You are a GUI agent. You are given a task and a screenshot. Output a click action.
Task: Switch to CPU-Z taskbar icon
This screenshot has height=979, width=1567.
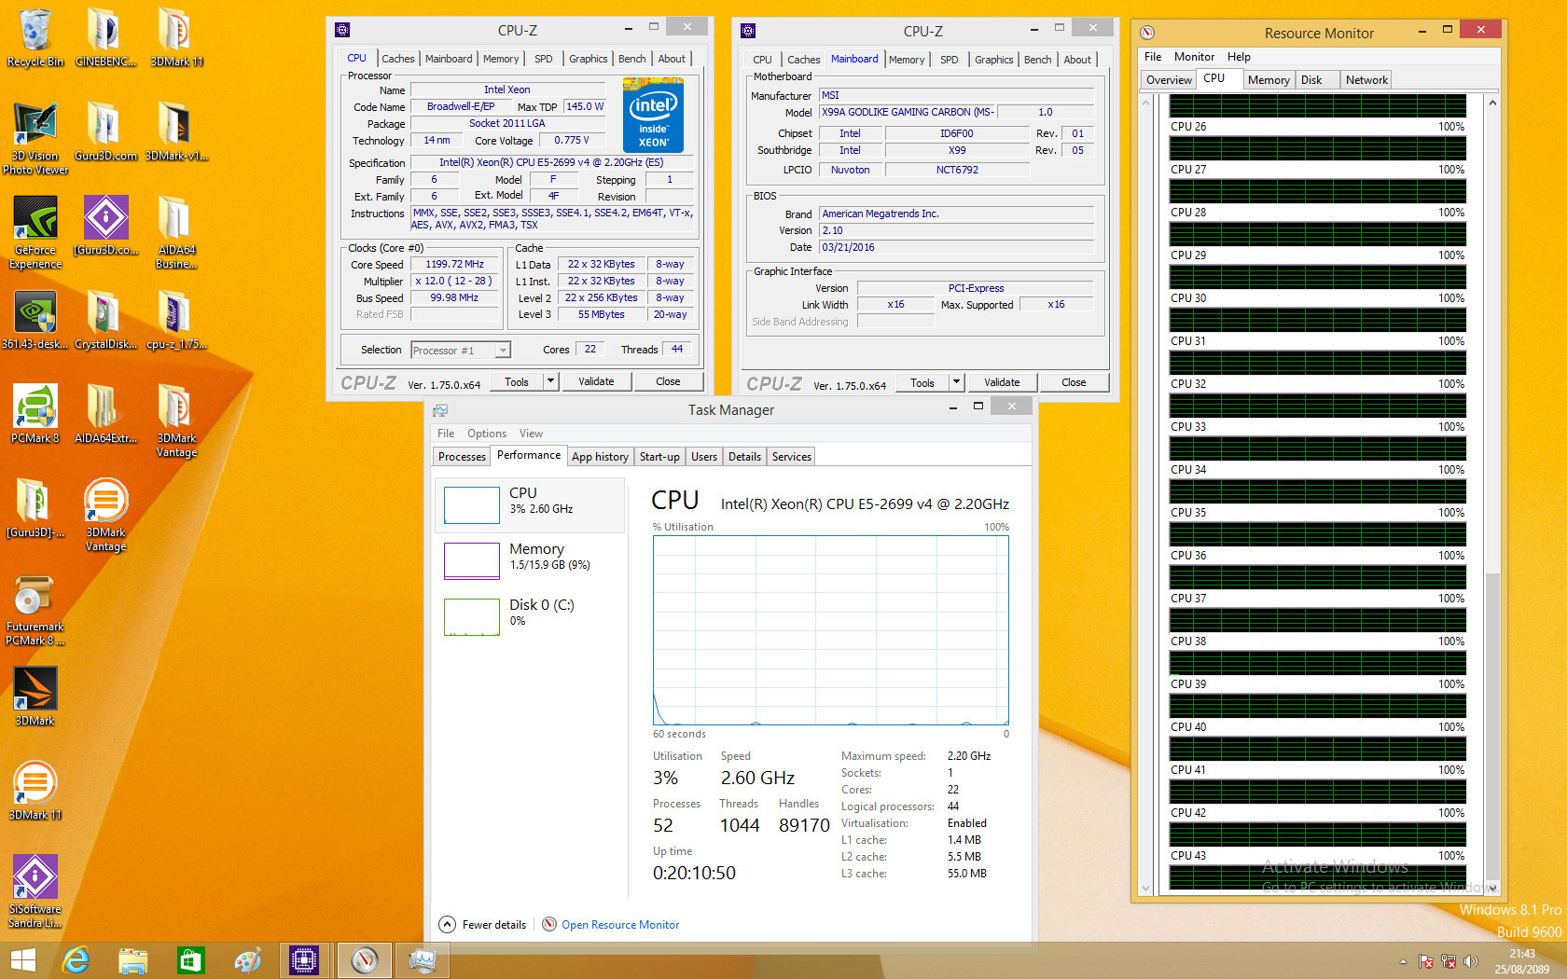pos(304,960)
